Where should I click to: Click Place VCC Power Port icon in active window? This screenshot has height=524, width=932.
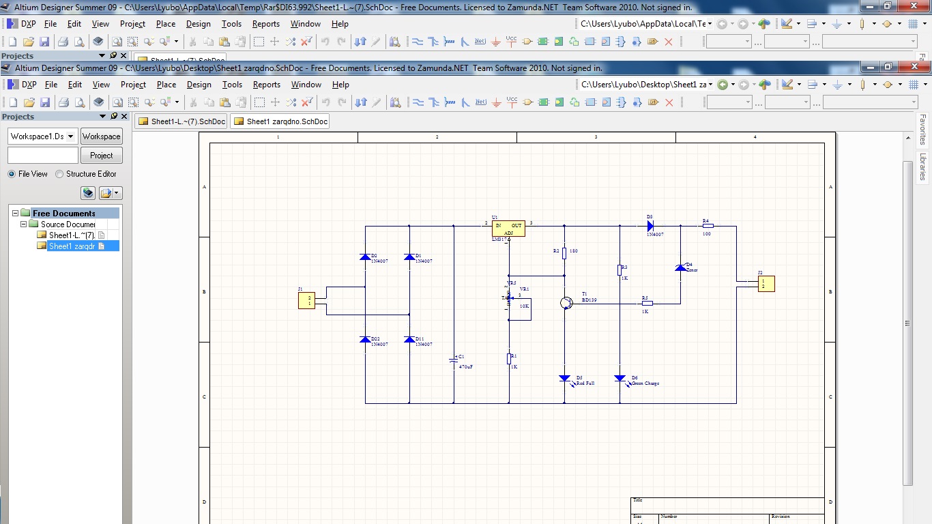coord(512,102)
